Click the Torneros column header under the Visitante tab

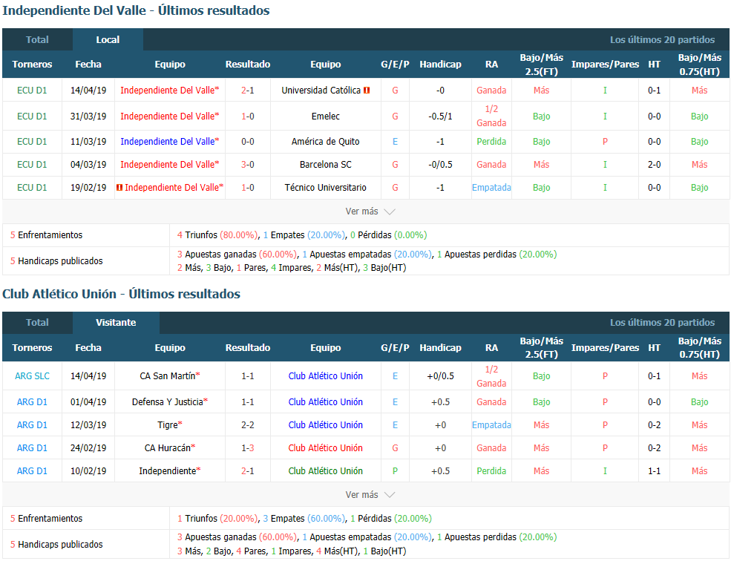point(33,347)
